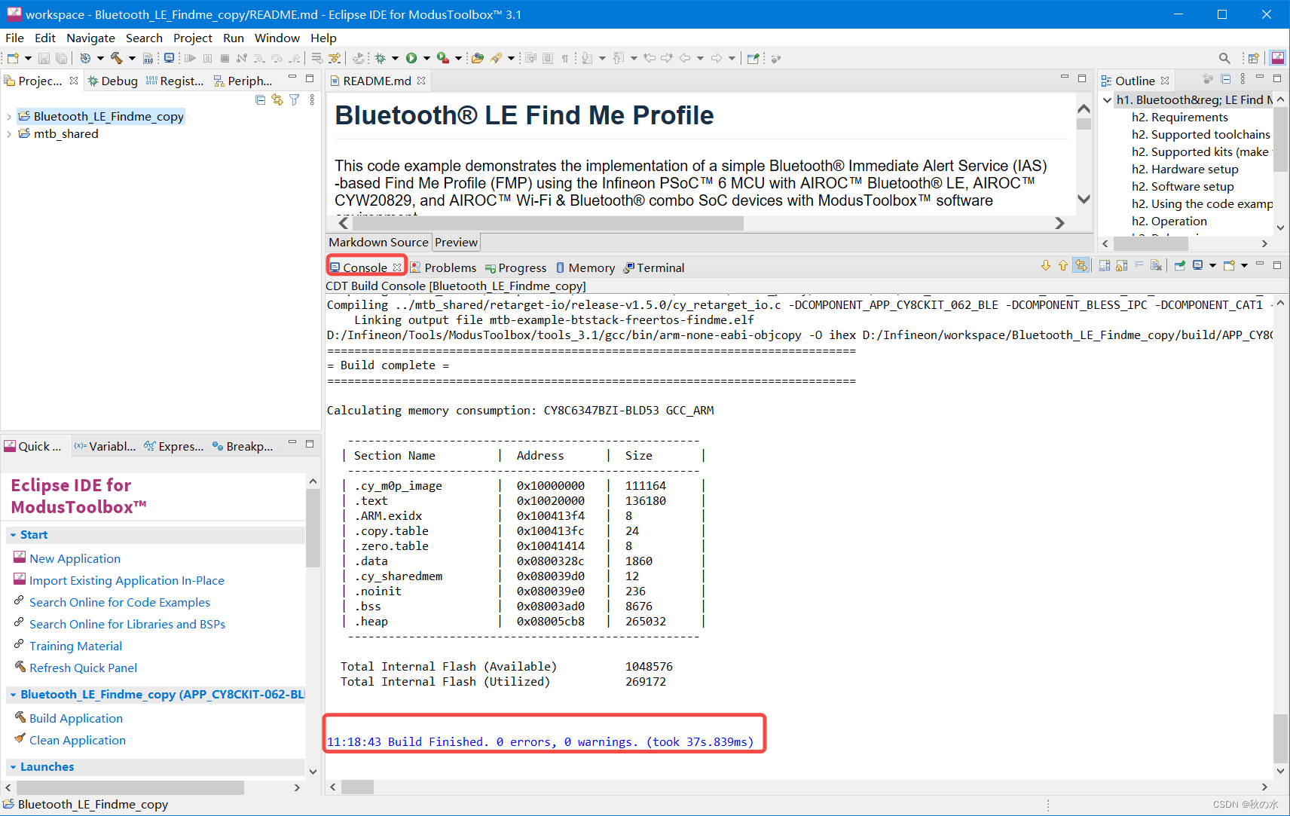1290x816 pixels.
Task: Click the New toolbar icon
Action: 12,58
